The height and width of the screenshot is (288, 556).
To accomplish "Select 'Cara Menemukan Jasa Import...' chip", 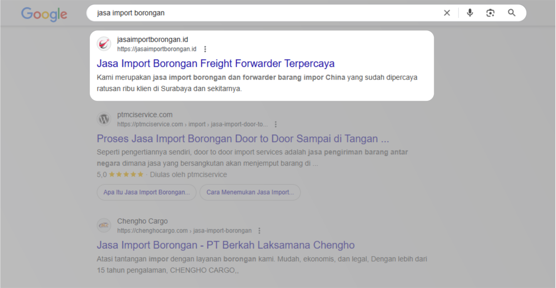I will tap(250, 192).
